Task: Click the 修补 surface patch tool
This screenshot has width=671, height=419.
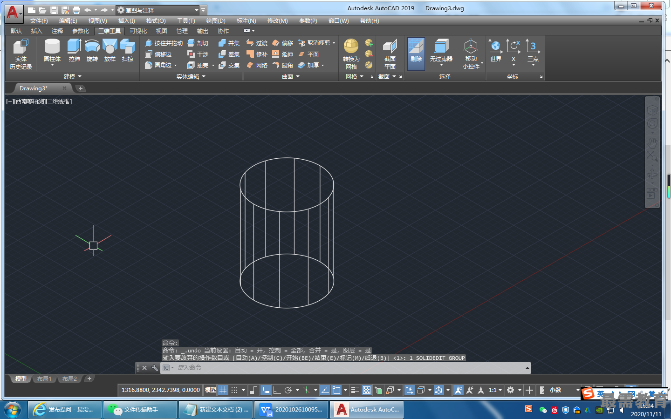Action: coord(257,54)
